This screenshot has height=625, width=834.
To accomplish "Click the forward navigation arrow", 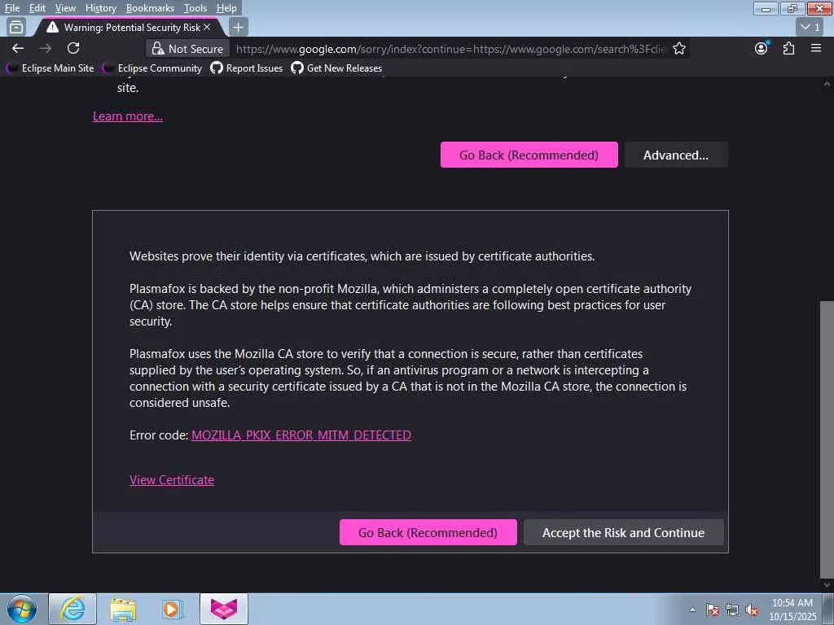I will (46, 48).
